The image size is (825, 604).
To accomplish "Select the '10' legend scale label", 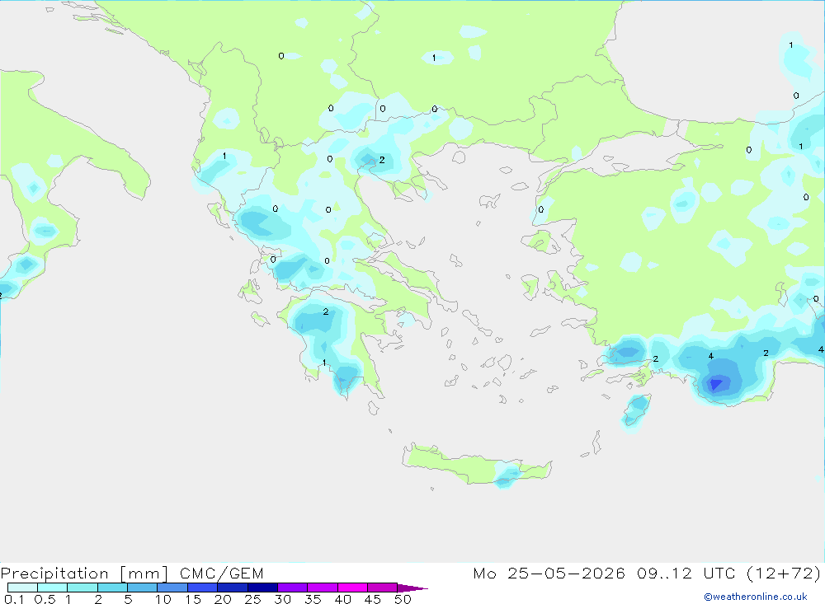I will point(163,599).
